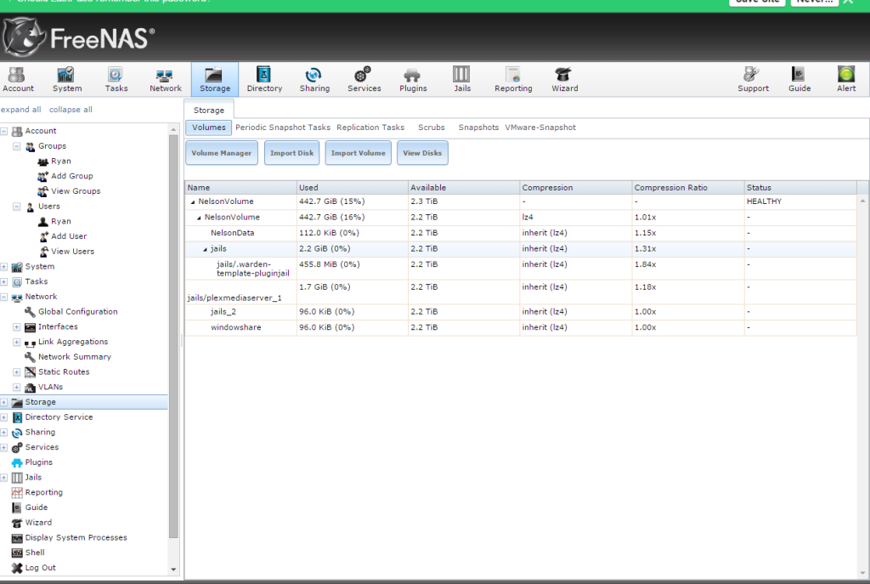870x584 pixels.
Task: Open the Reporting toolbar icon
Action: [x=513, y=79]
